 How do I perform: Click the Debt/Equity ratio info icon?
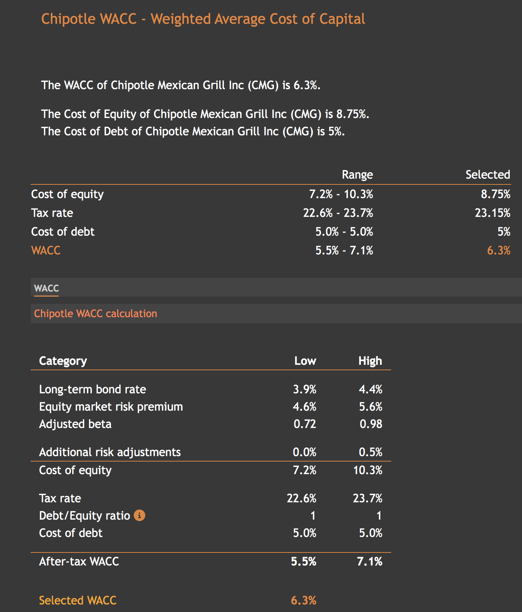(x=140, y=516)
